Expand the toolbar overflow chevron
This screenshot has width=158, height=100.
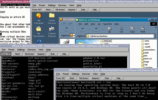[156, 27]
